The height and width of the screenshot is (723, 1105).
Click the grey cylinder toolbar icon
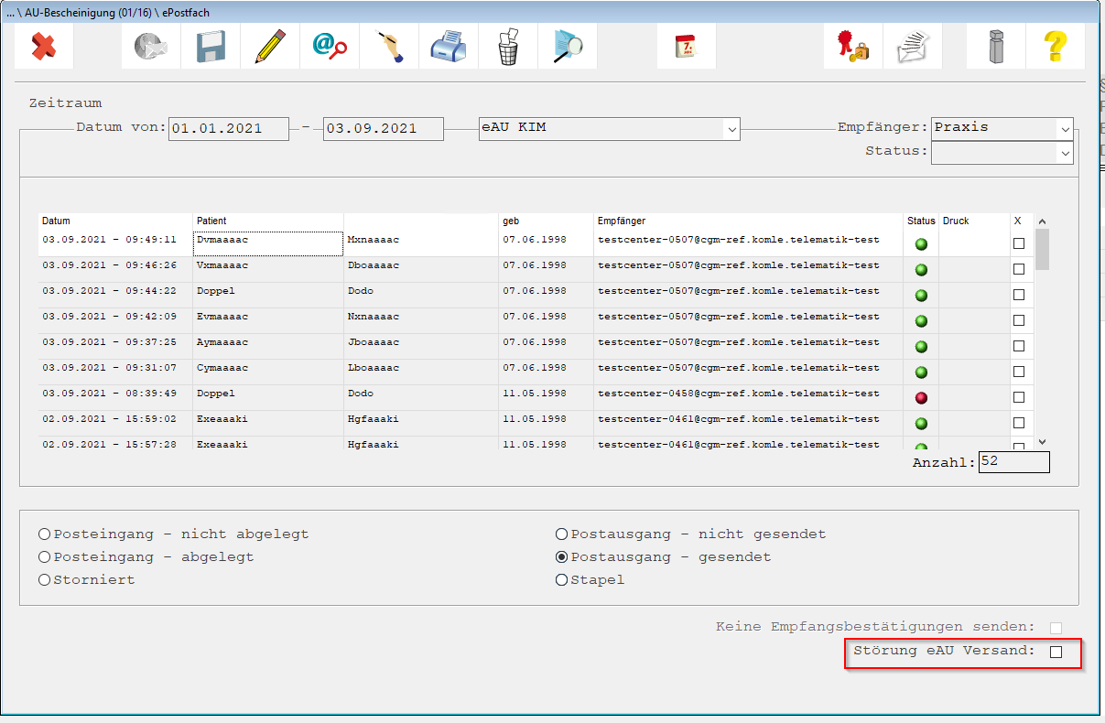[995, 46]
